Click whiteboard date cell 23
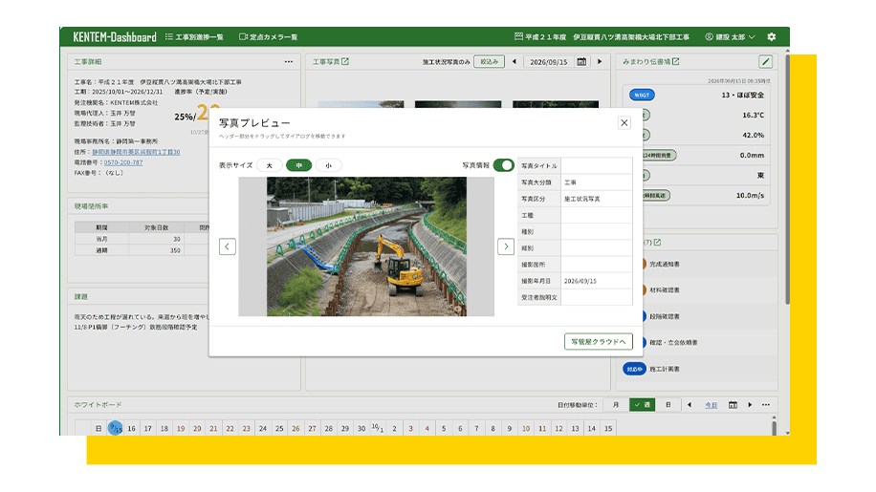The image size is (876, 492). pyautogui.click(x=247, y=428)
